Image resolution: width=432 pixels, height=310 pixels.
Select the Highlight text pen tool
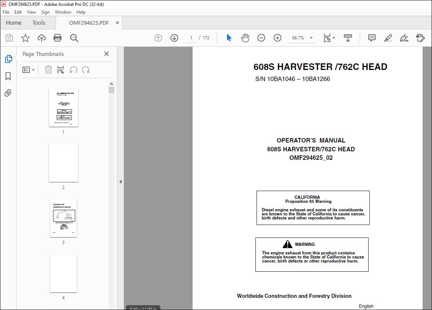tap(388, 38)
